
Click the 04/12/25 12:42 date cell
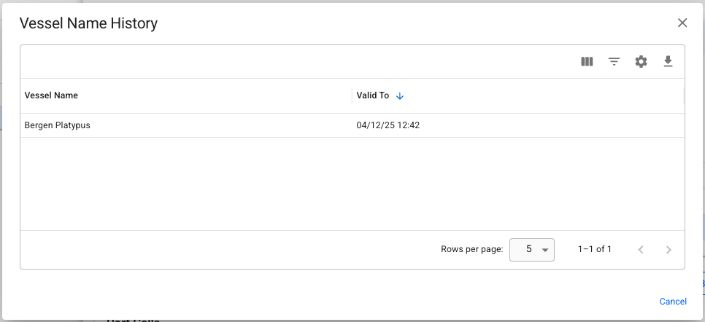(388, 125)
